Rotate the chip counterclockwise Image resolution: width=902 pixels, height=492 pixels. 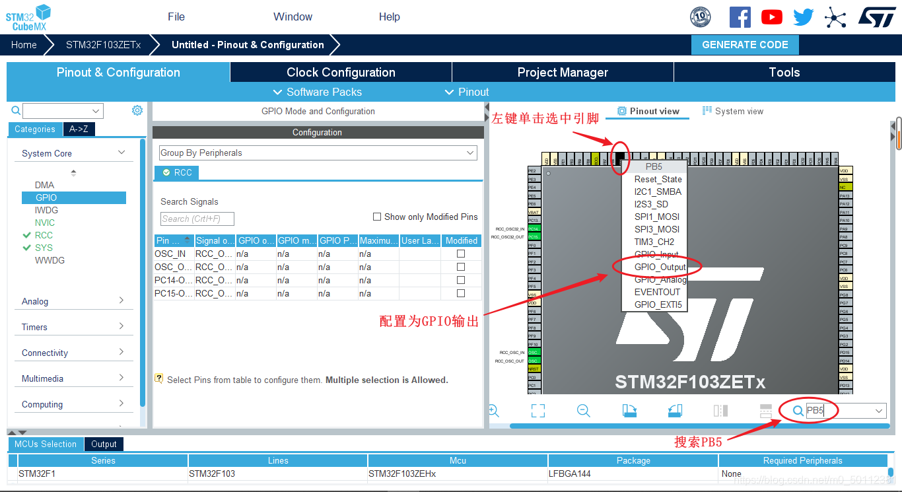click(x=674, y=411)
